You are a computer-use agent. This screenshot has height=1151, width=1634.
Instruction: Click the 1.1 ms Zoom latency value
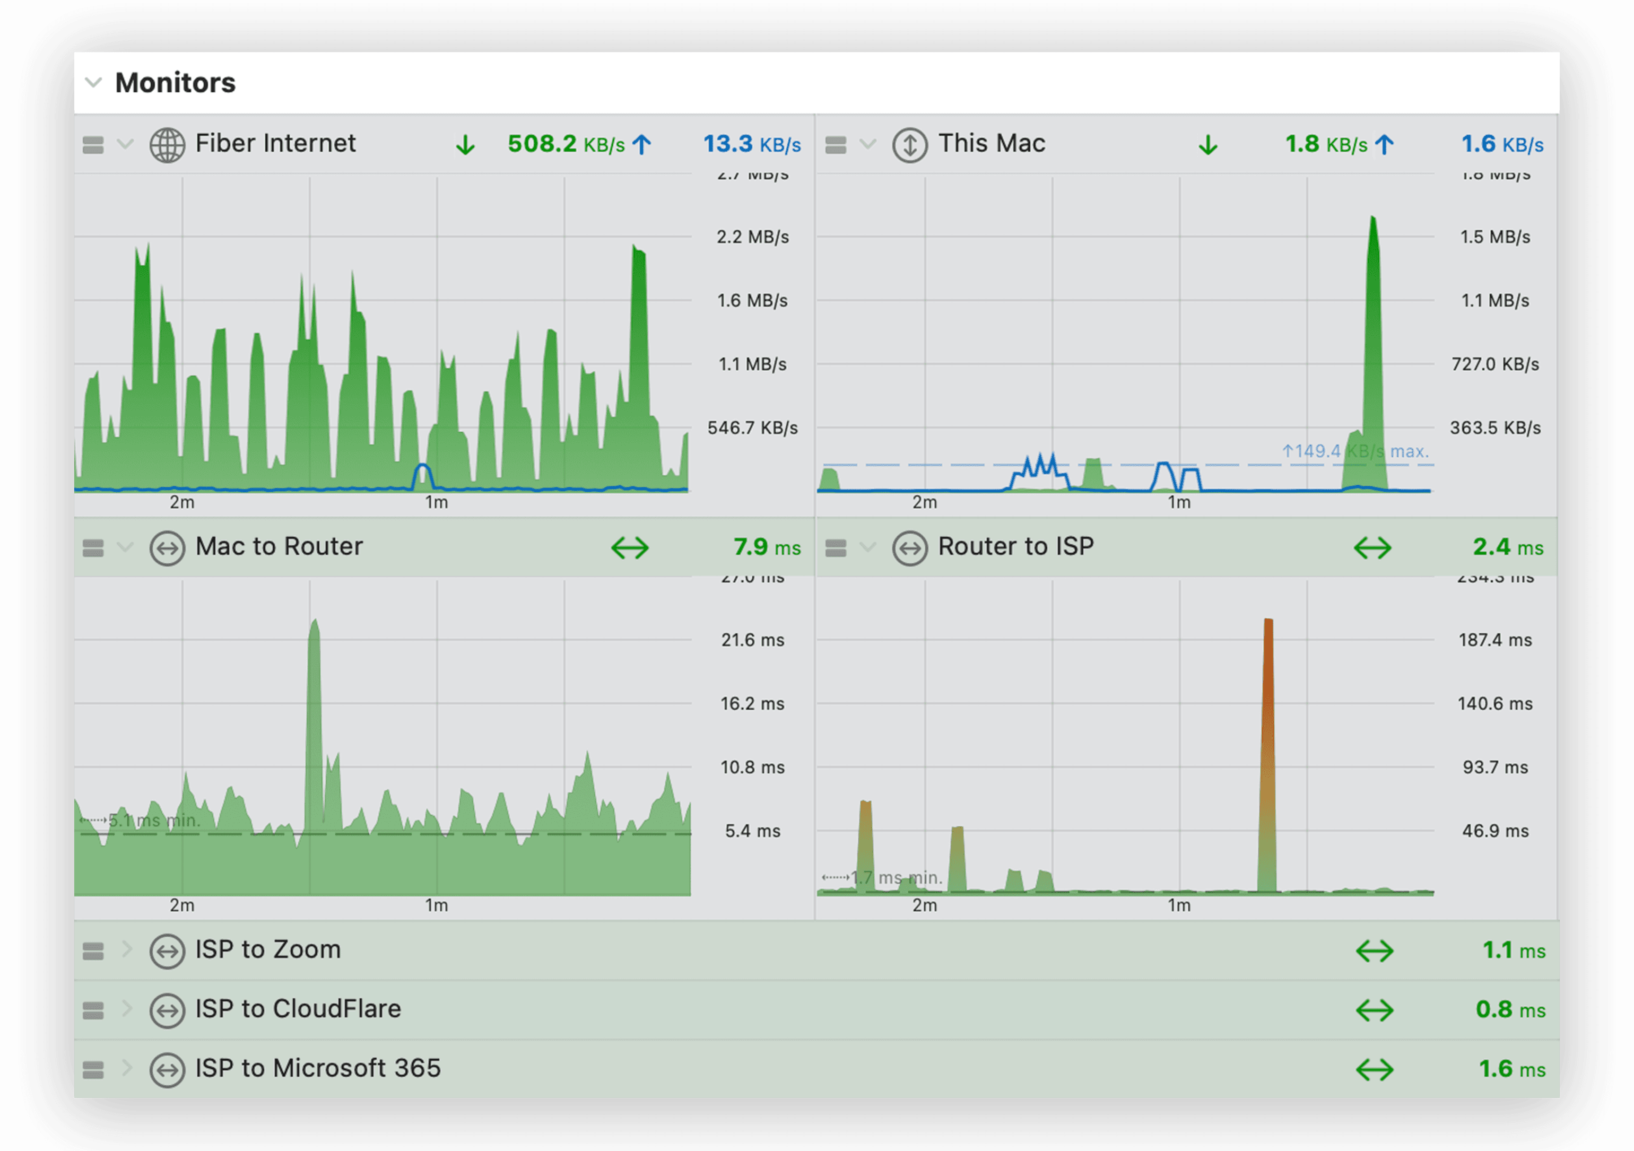(1514, 951)
